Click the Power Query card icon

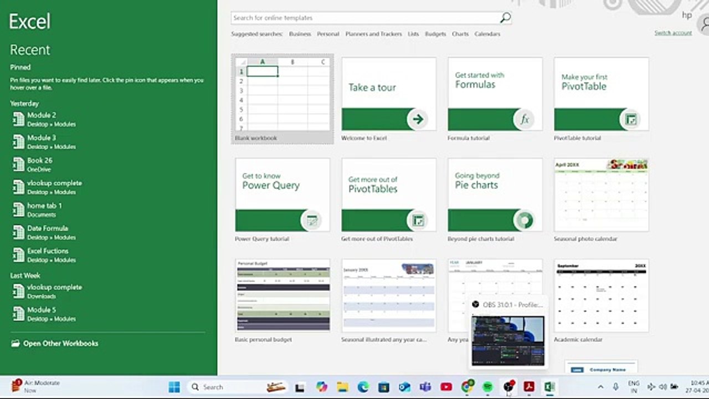[x=311, y=220]
